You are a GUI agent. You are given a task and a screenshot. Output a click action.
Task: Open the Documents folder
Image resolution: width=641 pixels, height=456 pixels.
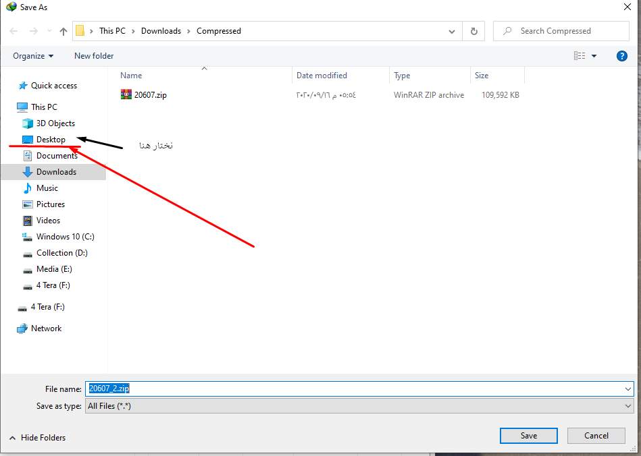point(57,156)
